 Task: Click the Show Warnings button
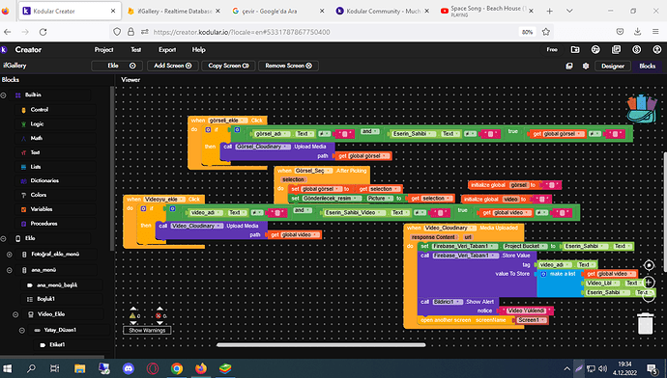[x=147, y=330]
